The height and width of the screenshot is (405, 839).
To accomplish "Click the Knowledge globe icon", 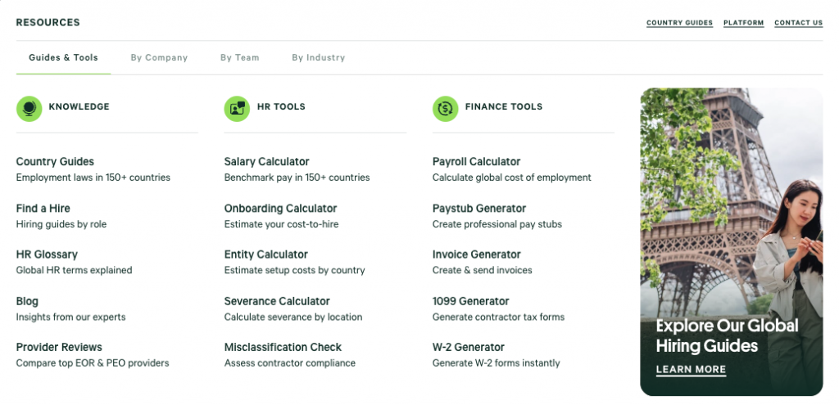I will [x=29, y=109].
